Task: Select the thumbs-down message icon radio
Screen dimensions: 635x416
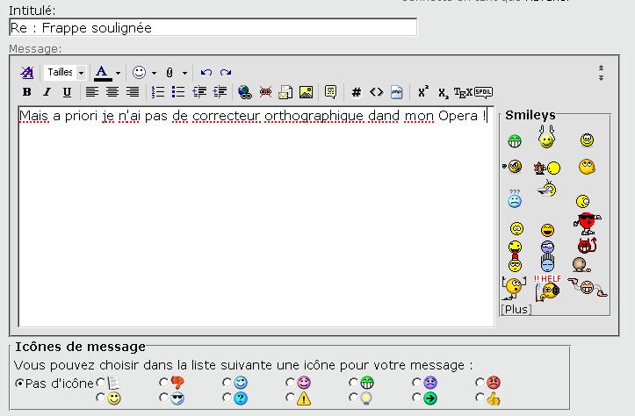Action: tap(163, 382)
